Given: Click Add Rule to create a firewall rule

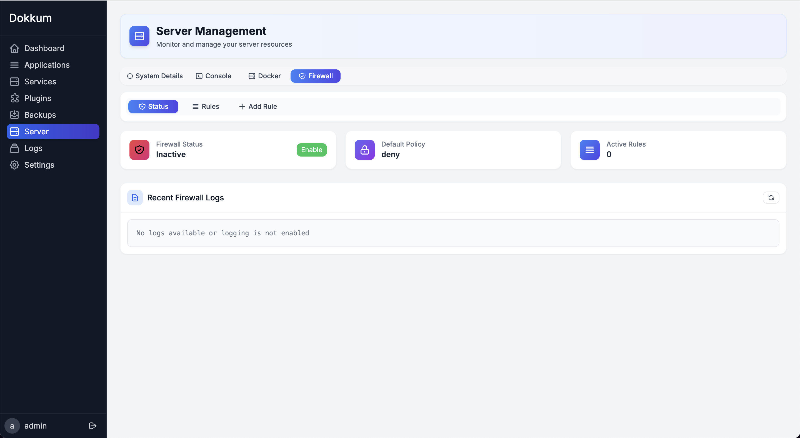Looking at the screenshot, I should [257, 106].
